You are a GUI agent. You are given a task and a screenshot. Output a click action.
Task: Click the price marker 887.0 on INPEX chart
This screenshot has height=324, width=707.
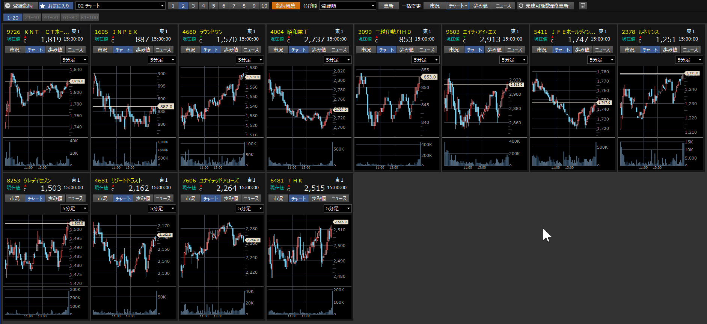[166, 107]
